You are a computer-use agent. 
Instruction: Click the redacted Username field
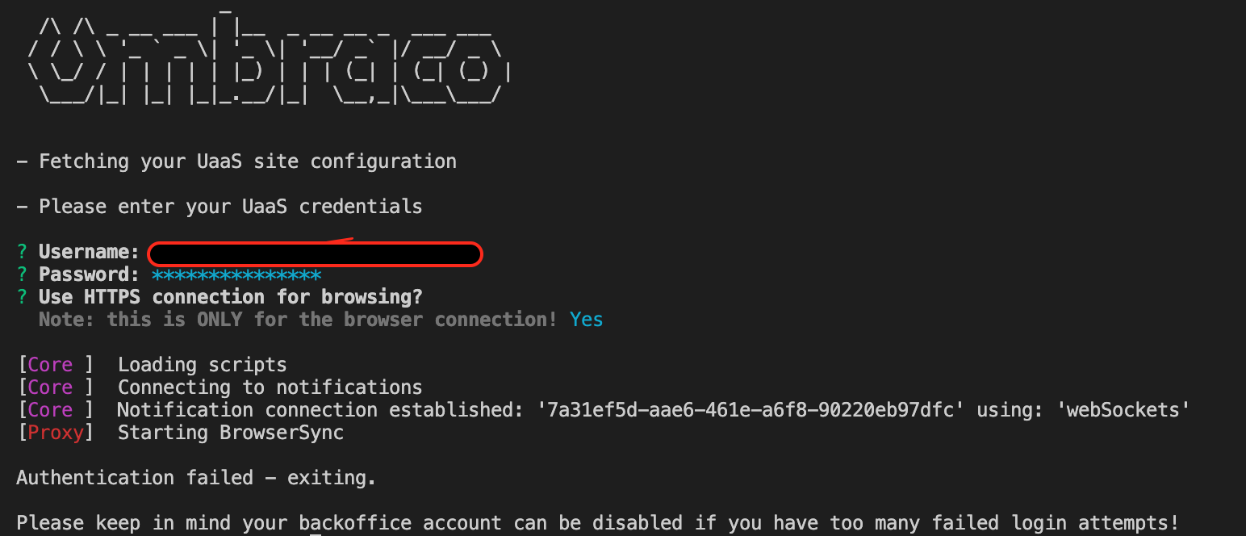click(x=316, y=254)
